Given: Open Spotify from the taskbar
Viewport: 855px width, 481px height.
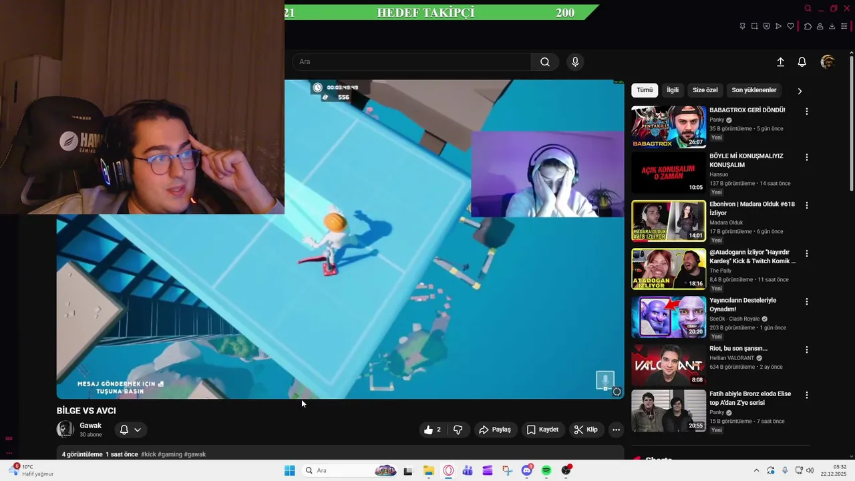Looking at the screenshot, I should click(546, 471).
